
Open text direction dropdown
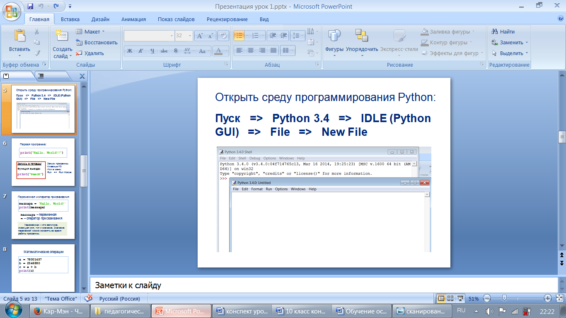click(x=313, y=31)
